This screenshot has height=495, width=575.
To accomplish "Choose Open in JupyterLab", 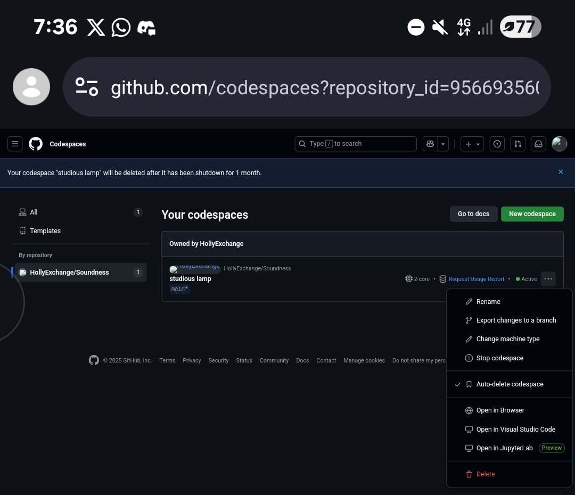I will click(510, 448).
